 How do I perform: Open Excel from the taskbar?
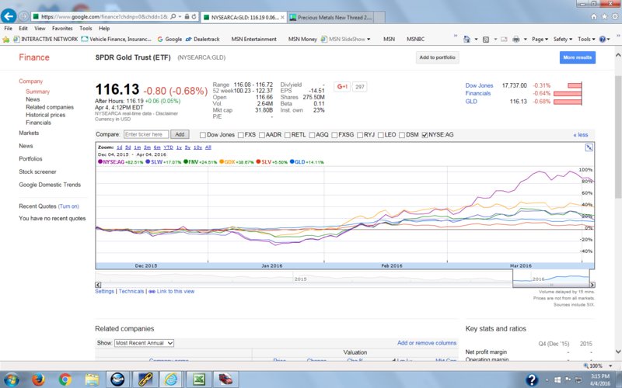pyautogui.click(x=199, y=379)
